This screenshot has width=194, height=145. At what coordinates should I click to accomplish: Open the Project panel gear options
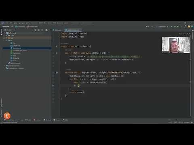46,30
